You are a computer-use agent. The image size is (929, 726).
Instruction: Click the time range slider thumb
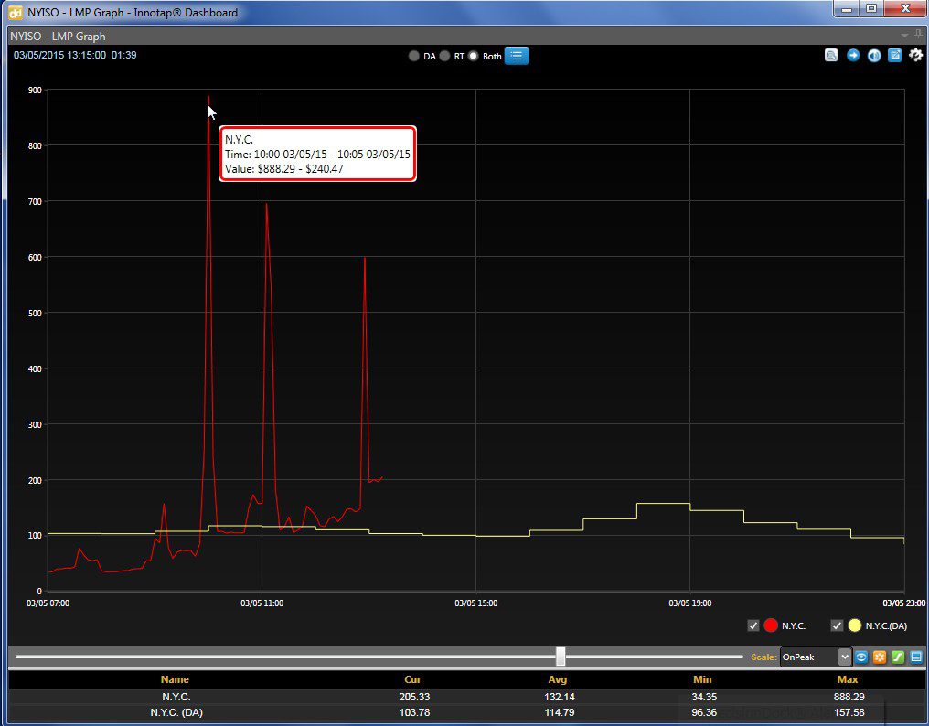(561, 657)
